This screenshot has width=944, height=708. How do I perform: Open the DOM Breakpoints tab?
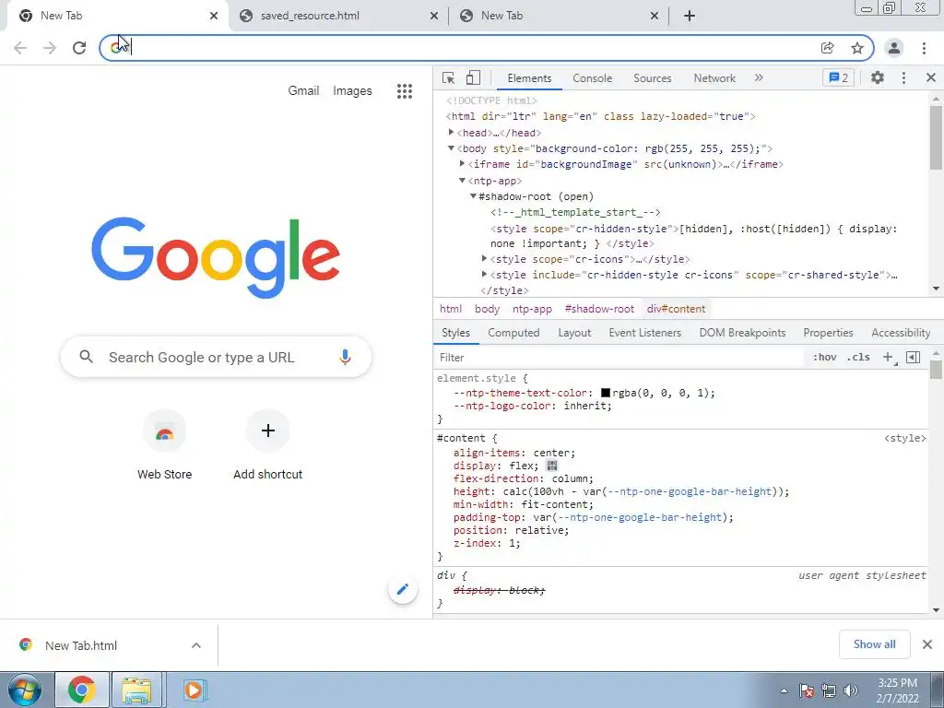coord(742,332)
